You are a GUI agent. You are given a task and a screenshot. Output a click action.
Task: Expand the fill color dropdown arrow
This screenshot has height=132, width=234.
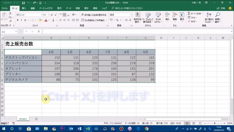[x=43, y=20]
